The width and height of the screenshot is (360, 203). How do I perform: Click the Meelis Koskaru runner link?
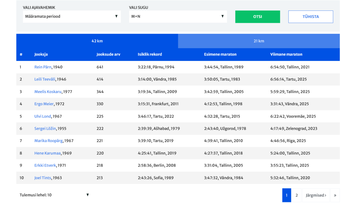coord(48,92)
